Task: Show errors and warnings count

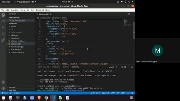Action: [17, 93]
